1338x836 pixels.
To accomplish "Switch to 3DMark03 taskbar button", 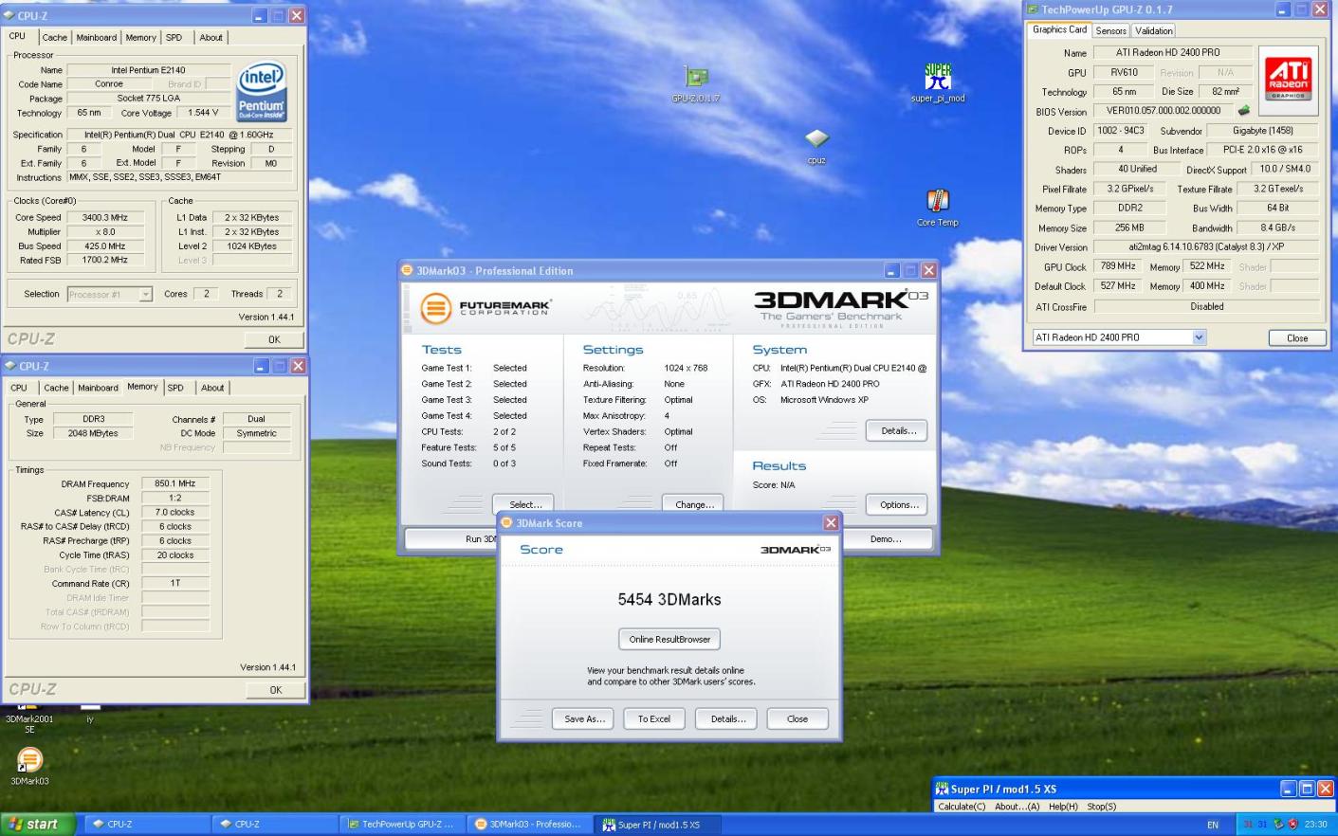I will pyautogui.click(x=530, y=825).
